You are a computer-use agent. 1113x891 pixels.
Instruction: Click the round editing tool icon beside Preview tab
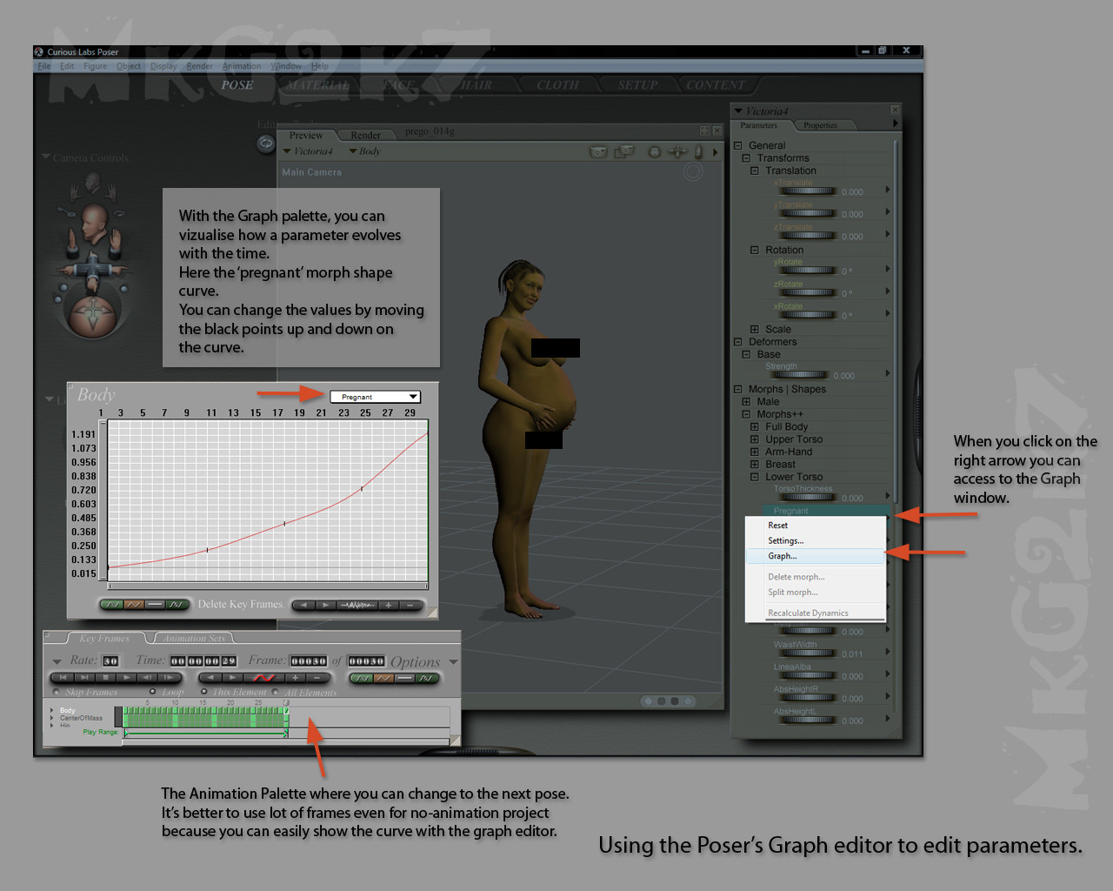click(266, 144)
